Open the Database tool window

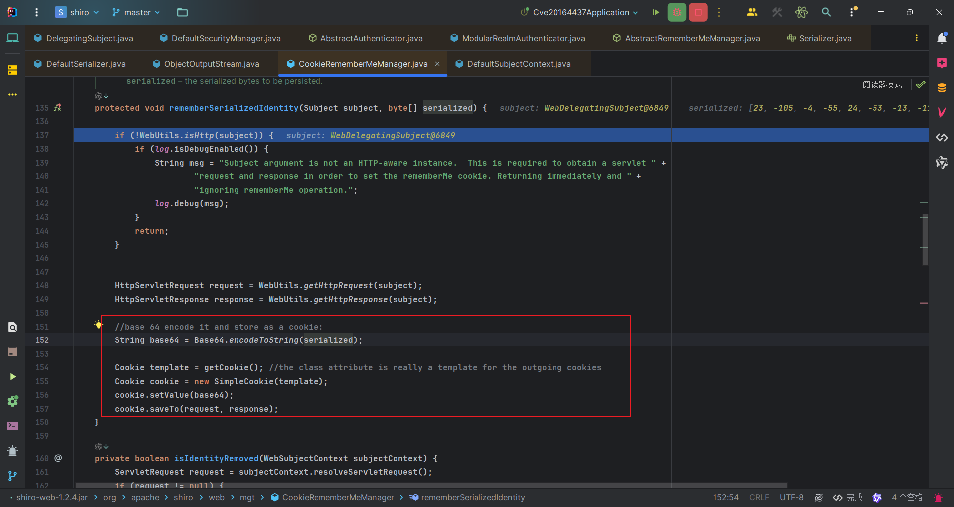click(942, 88)
